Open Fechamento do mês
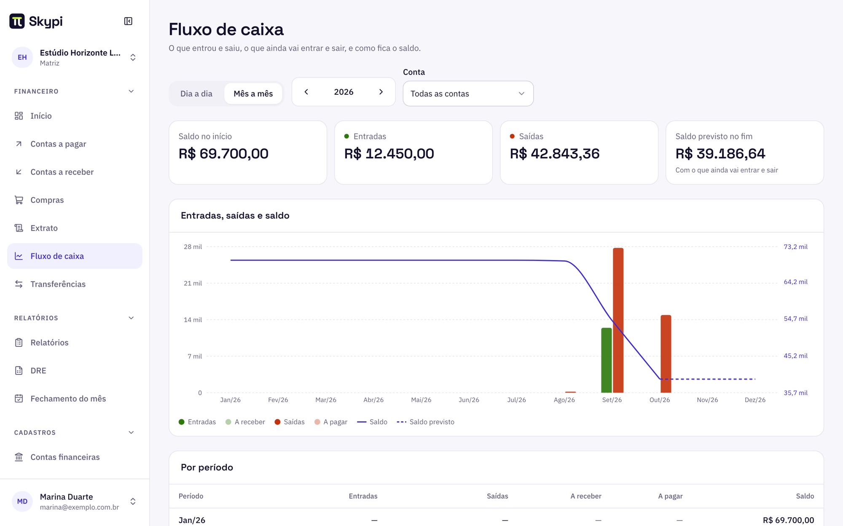This screenshot has width=843, height=526. coord(75,398)
